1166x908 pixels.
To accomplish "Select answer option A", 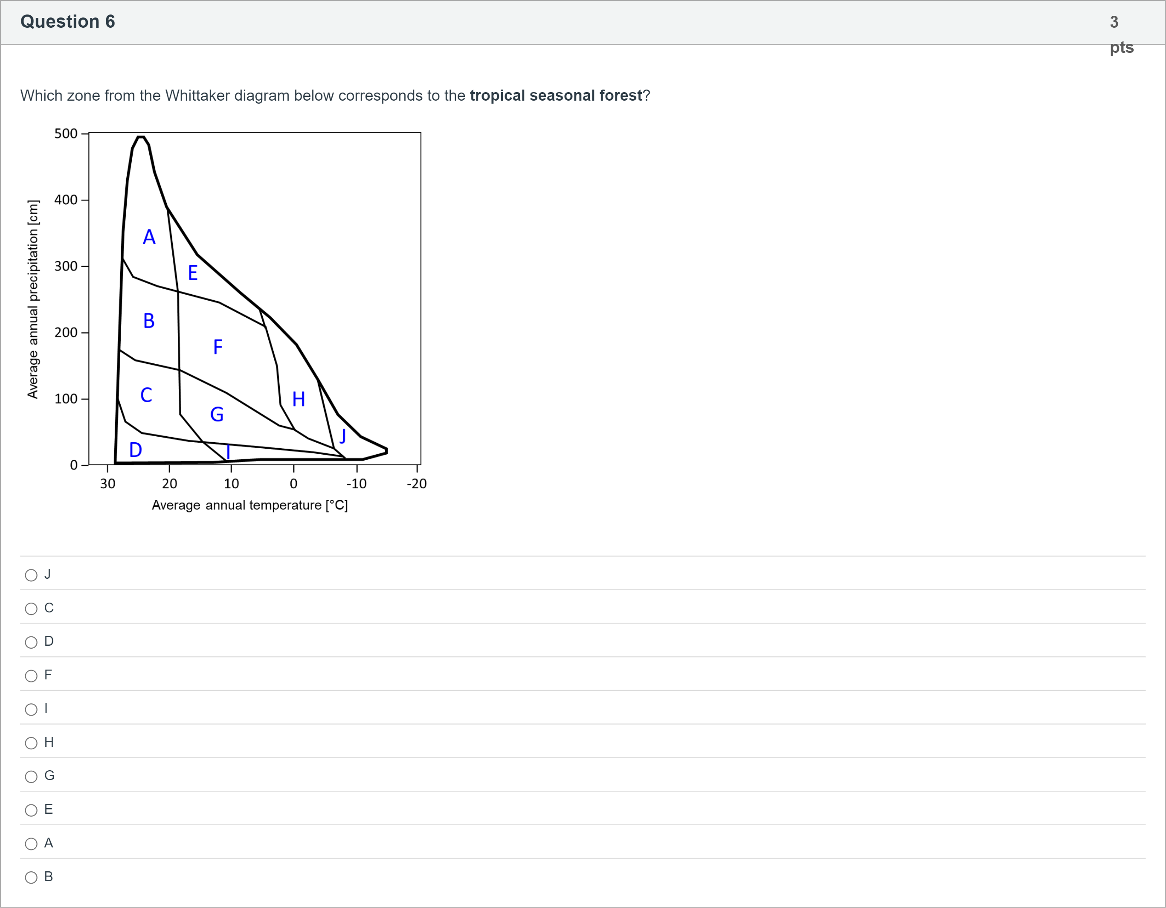I will tap(32, 844).
